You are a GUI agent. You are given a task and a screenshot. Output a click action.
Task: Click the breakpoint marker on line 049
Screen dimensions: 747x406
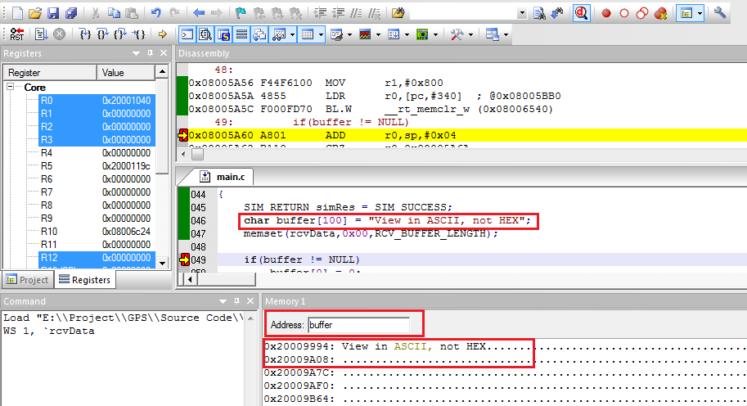tap(184, 259)
